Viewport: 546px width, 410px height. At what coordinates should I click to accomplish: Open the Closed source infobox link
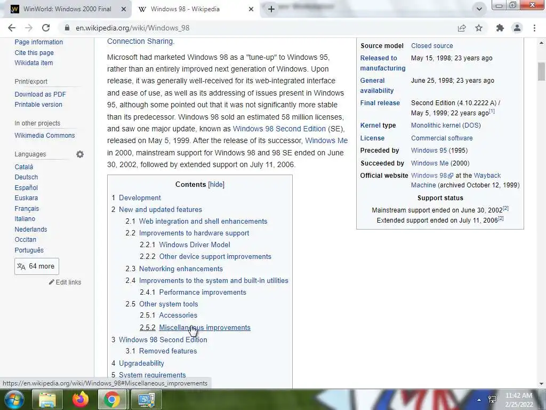coord(432,46)
